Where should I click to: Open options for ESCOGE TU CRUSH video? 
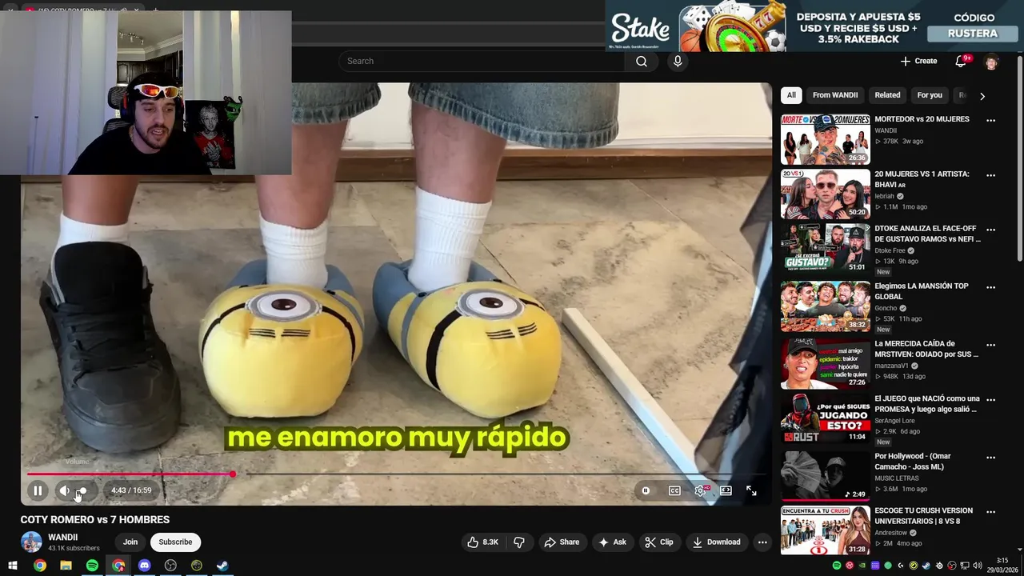click(x=990, y=512)
